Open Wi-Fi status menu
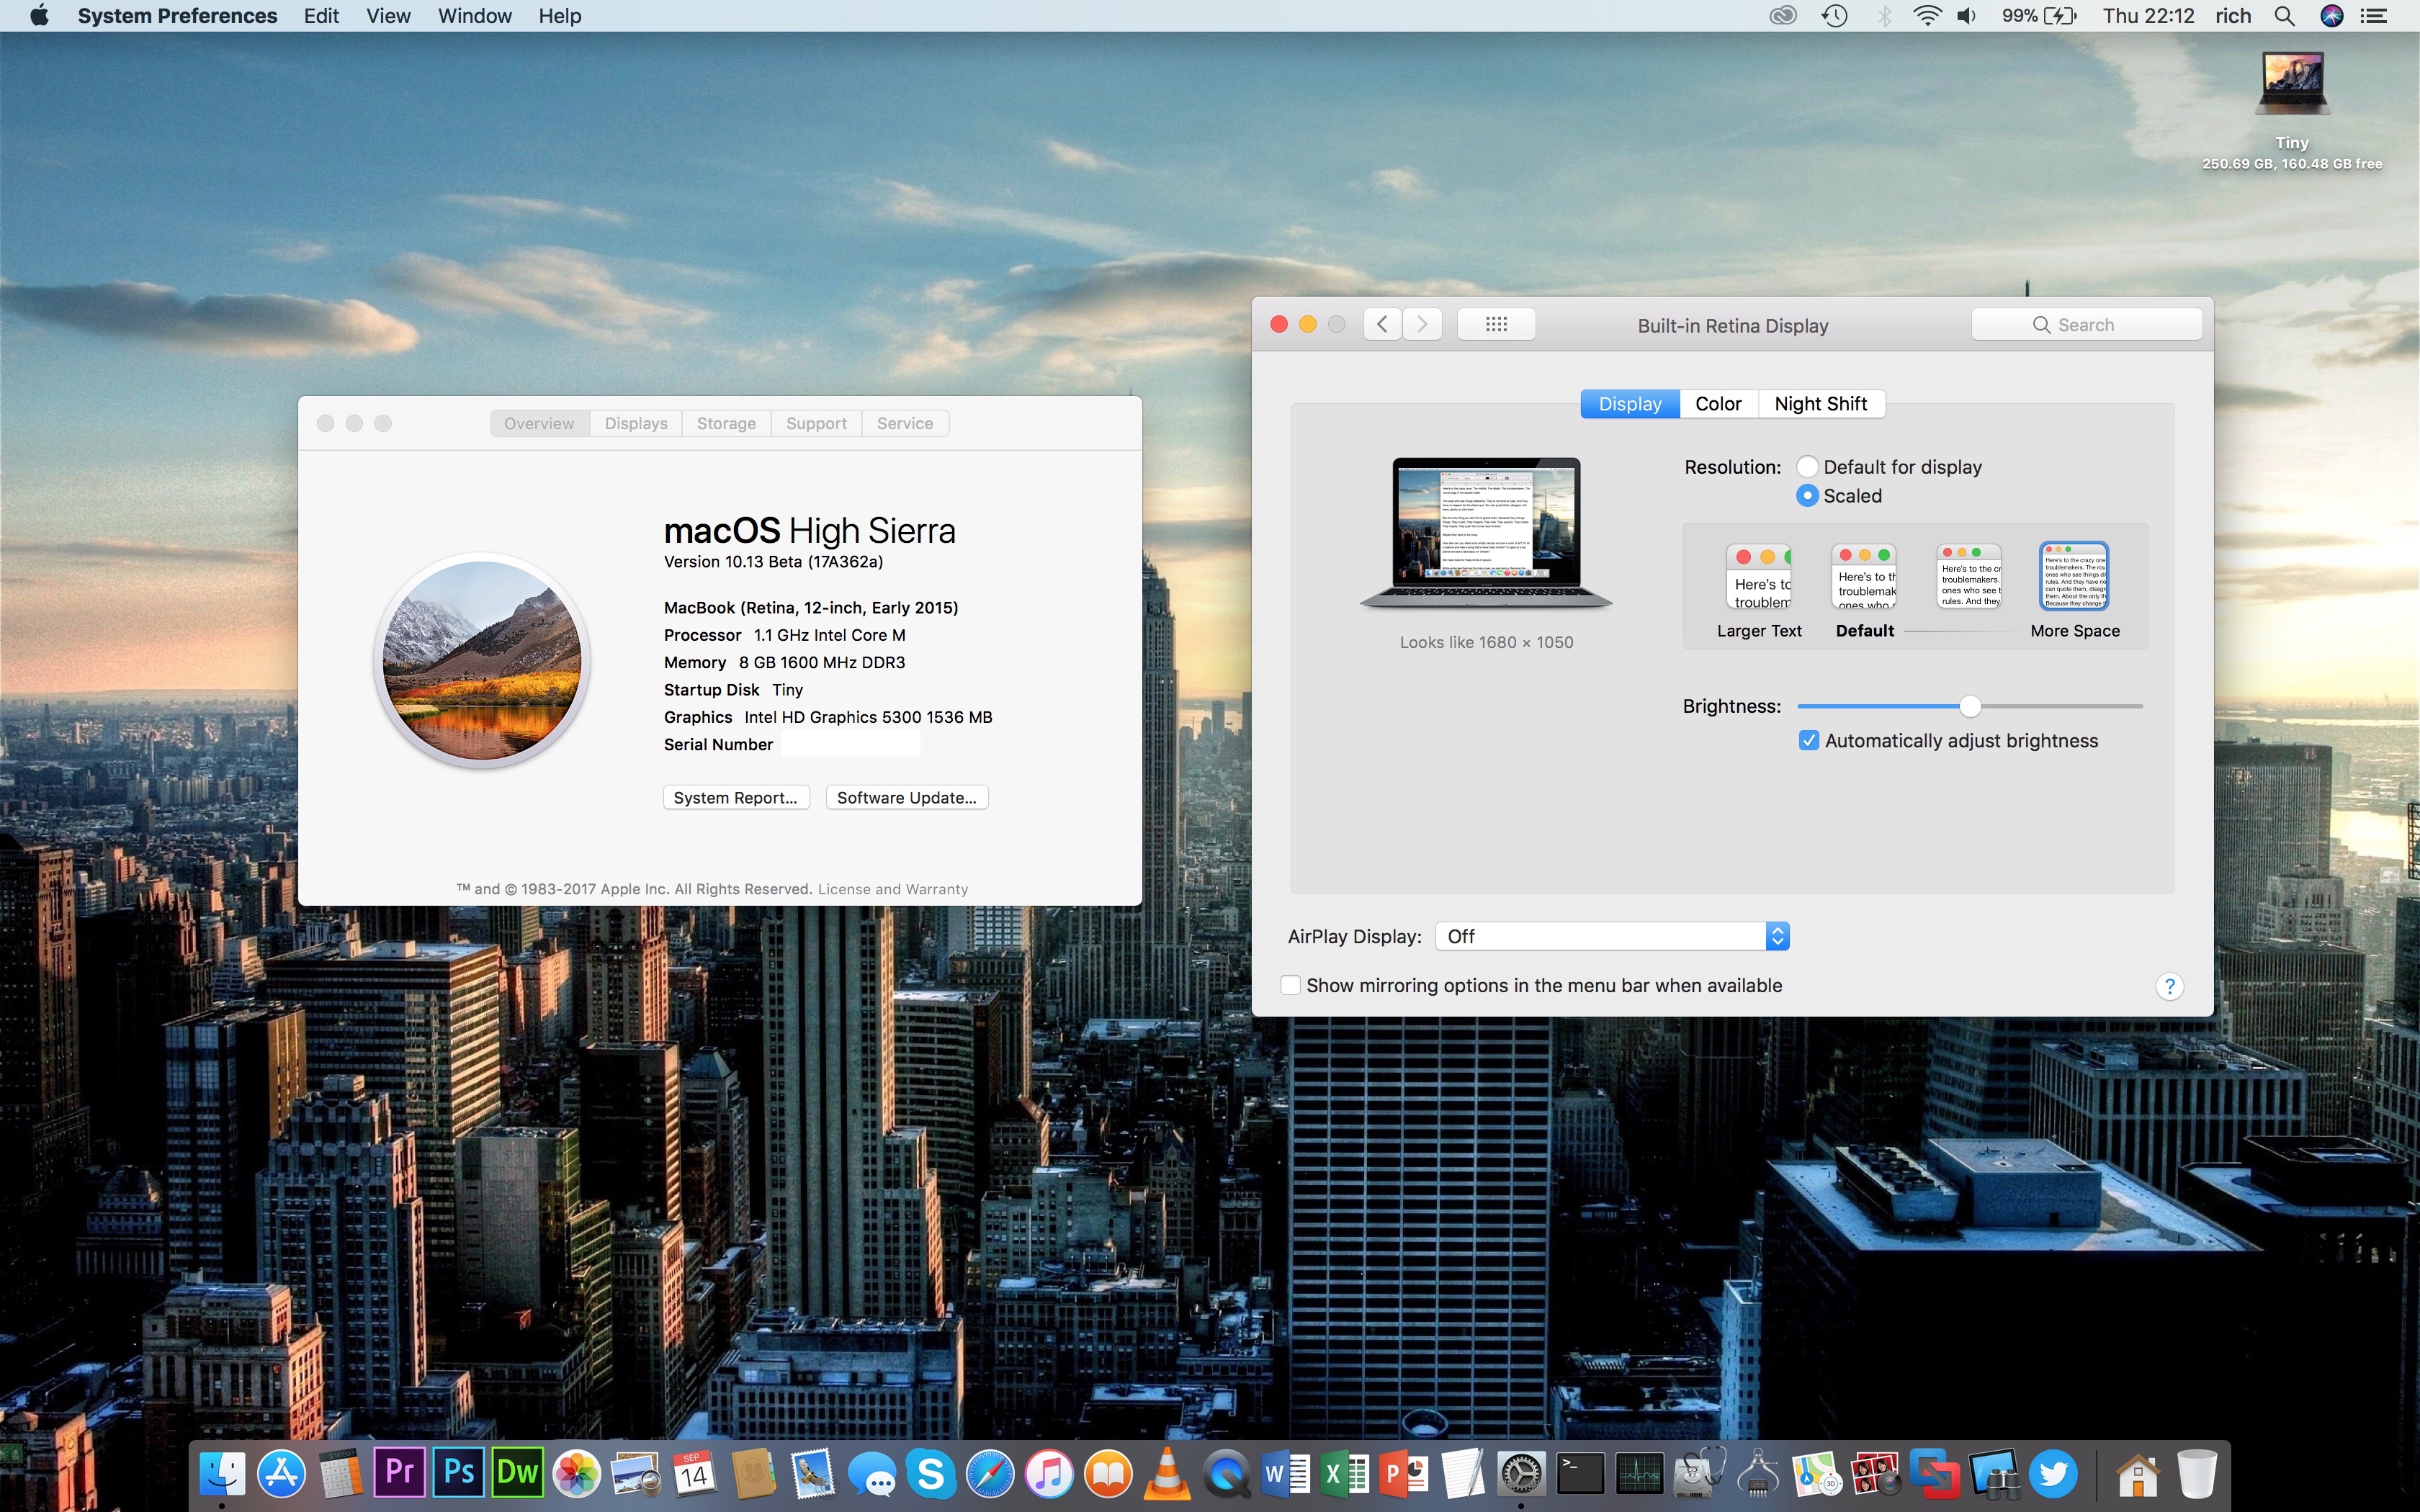2420x1512 pixels. [1927, 16]
